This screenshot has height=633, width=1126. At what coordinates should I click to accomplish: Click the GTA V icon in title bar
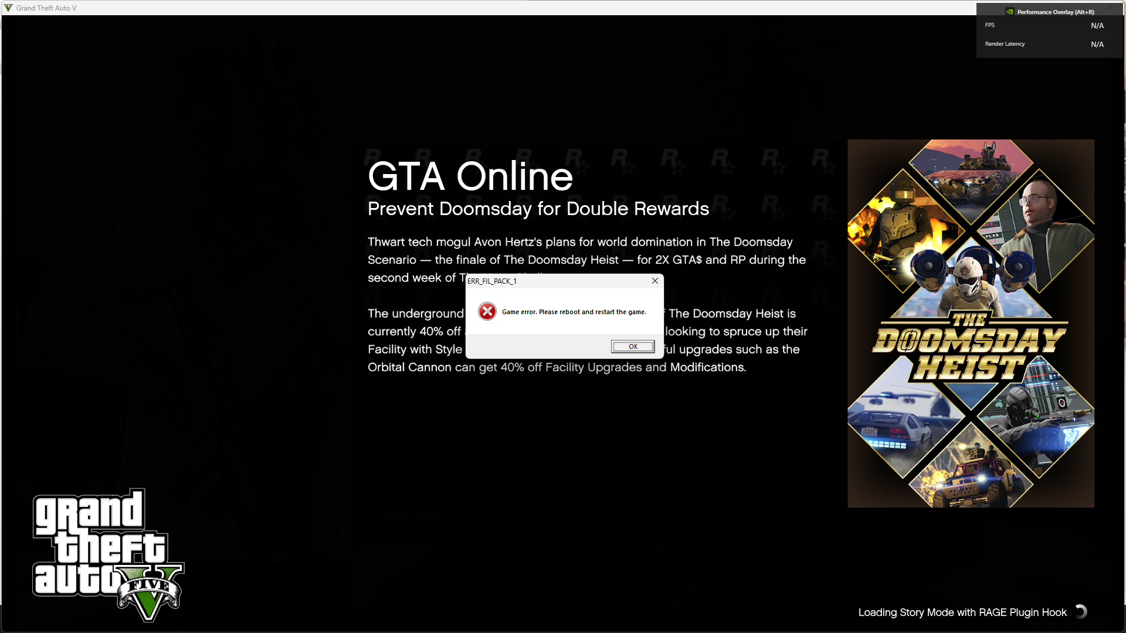coord(8,8)
